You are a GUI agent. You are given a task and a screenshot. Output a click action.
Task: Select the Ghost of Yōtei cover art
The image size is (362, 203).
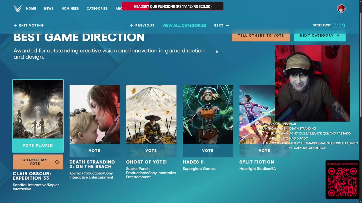pos(151,114)
